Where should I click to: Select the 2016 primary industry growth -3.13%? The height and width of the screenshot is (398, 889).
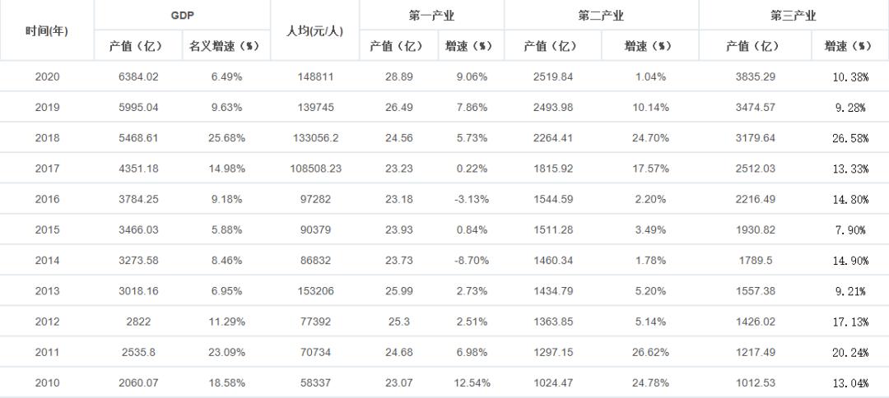[470, 199]
